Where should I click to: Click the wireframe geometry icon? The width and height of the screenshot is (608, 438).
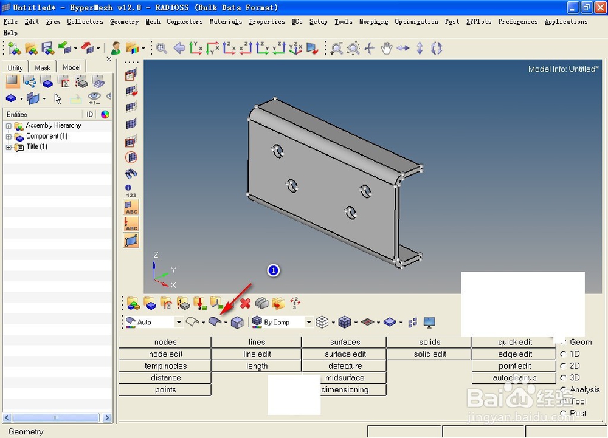[x=192, y=321]
